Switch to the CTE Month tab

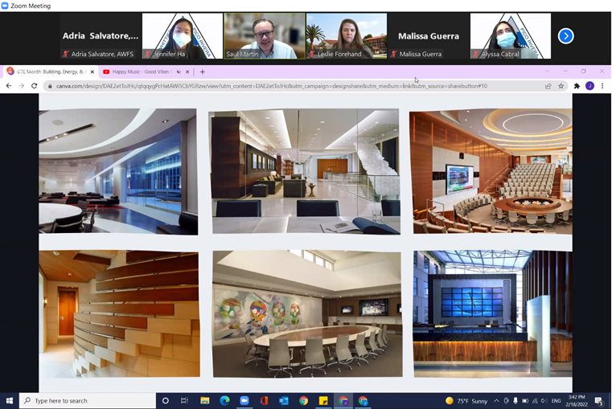[x=49, y=72]
